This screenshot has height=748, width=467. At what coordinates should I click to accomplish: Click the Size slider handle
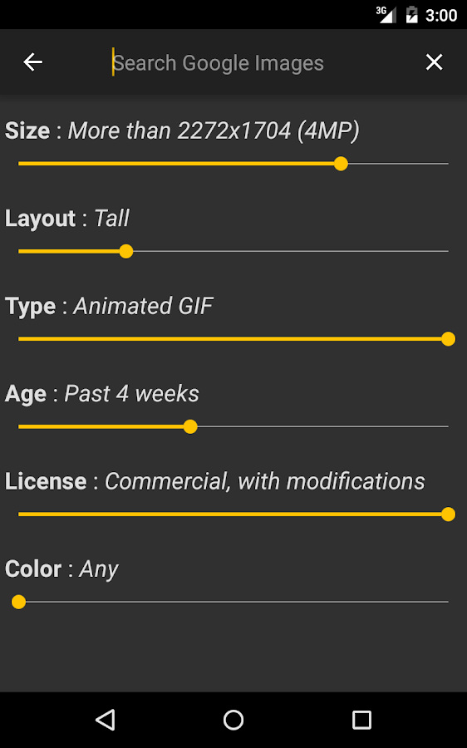pos(341,164)
